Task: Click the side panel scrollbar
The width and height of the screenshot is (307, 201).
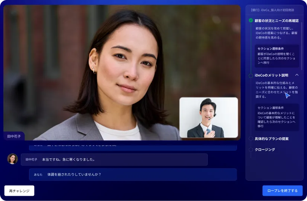Action: point(302,46)
